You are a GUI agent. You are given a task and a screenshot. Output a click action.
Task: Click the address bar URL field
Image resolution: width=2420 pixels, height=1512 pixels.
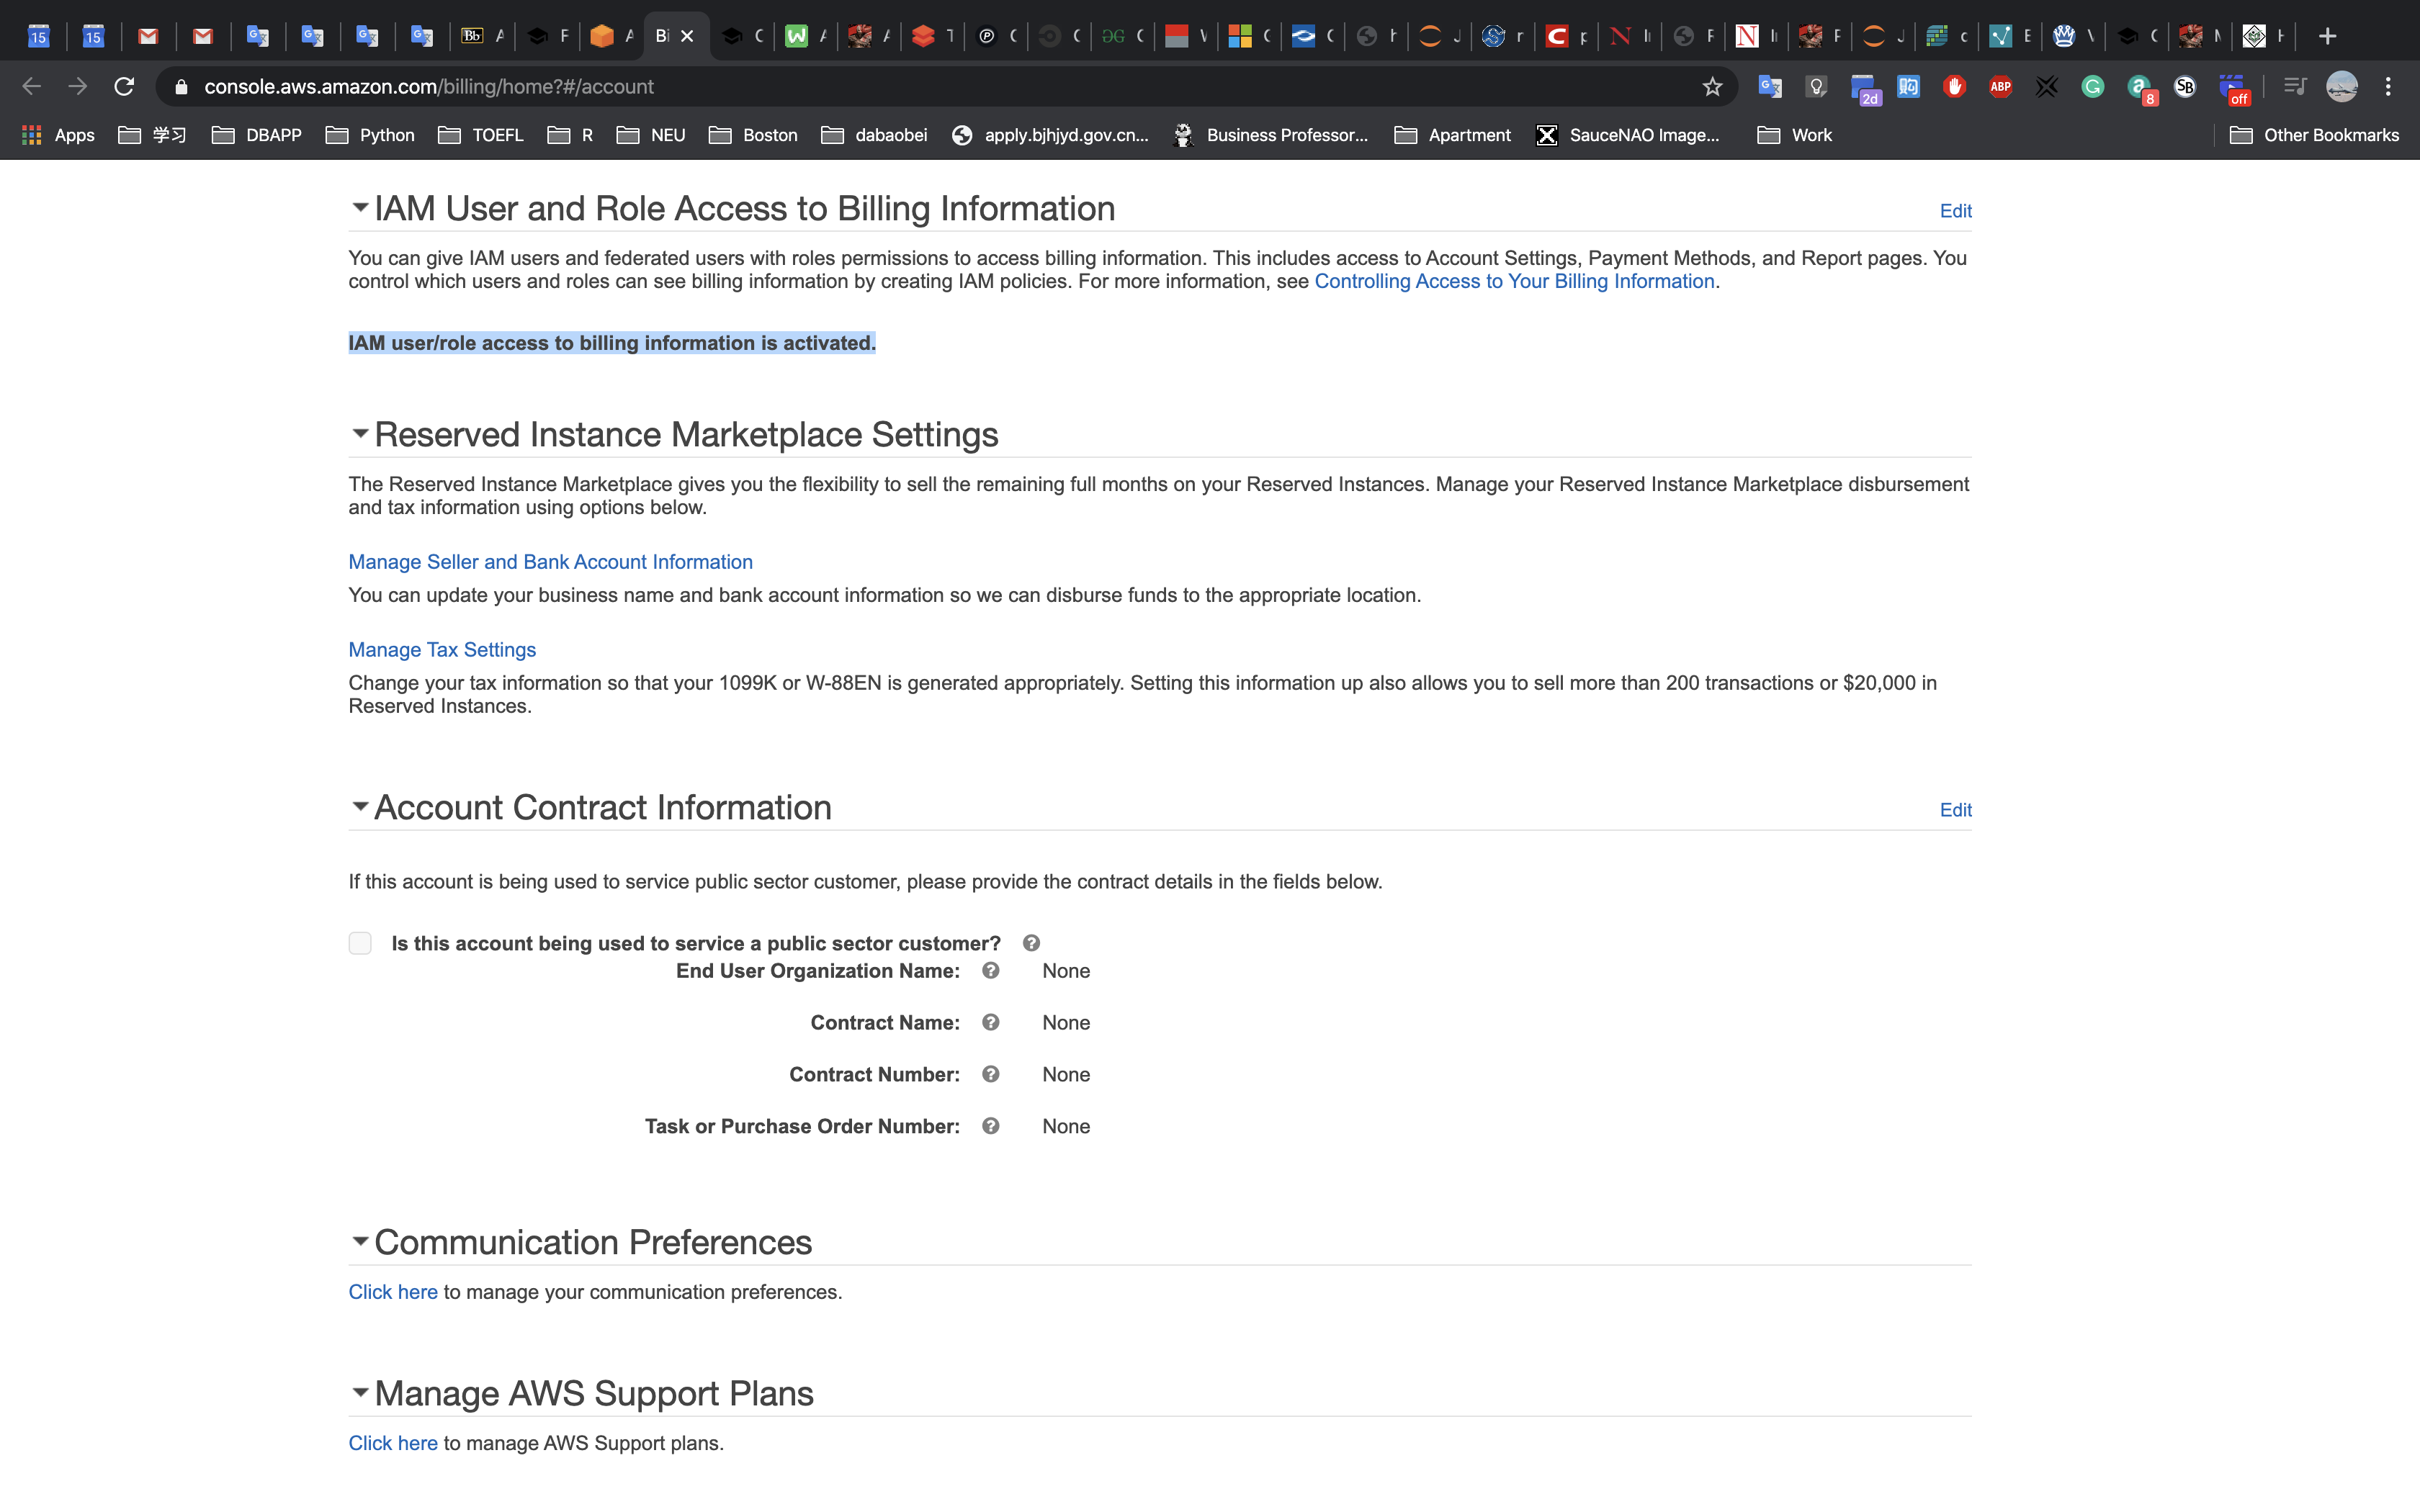[x=900, y=87]
